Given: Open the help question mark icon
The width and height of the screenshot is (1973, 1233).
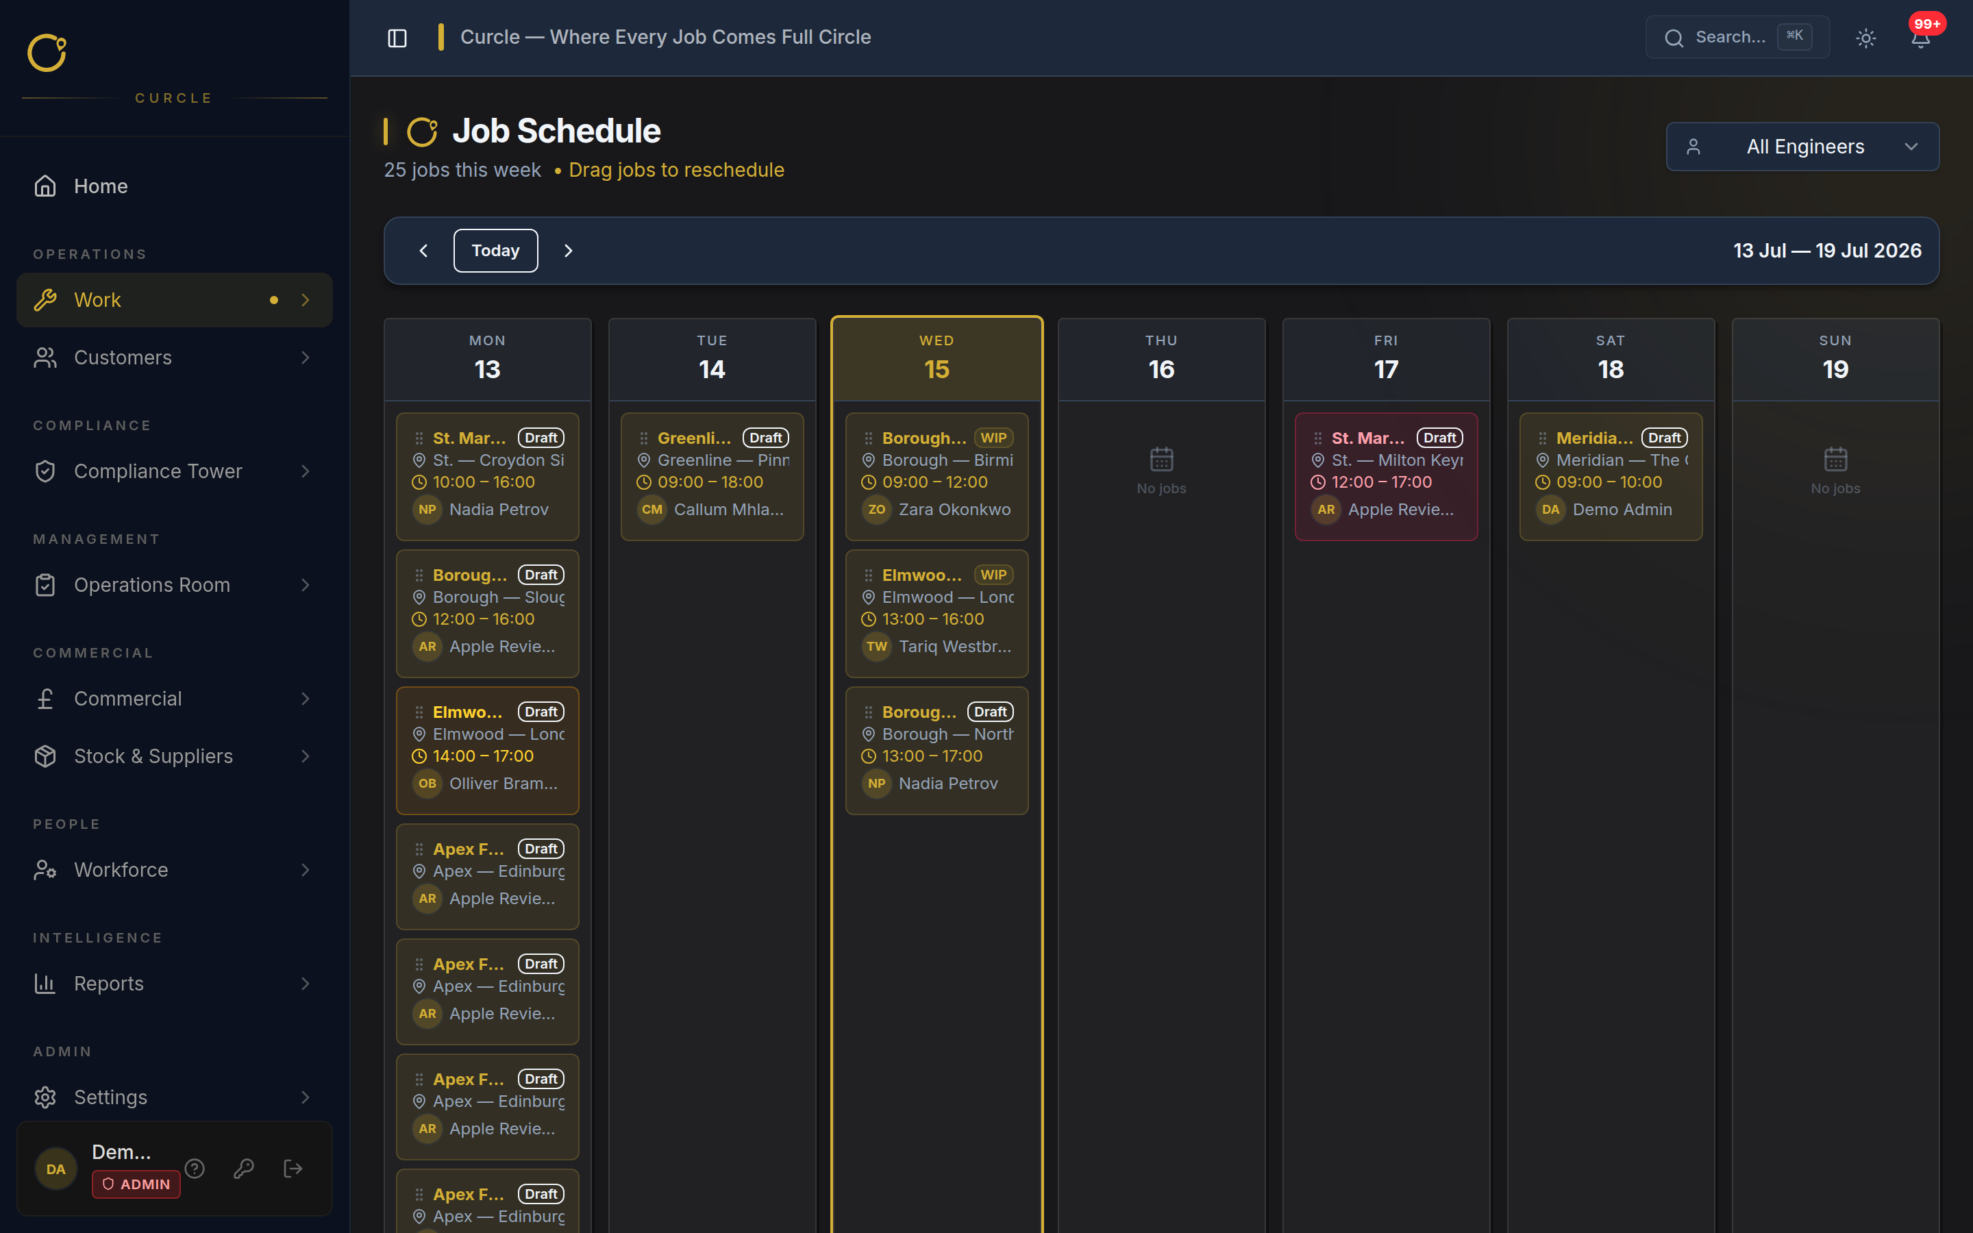Looking at the screenshot, I should point(194,1169).
